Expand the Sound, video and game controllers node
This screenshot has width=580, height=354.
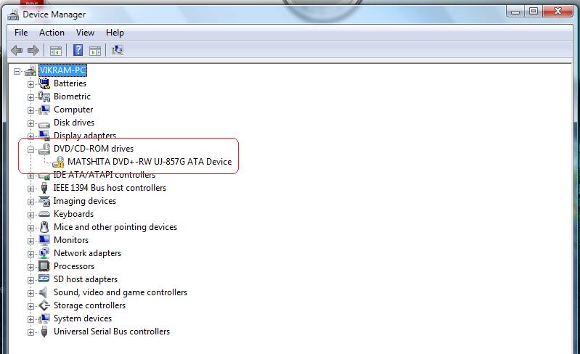(30, 293)
